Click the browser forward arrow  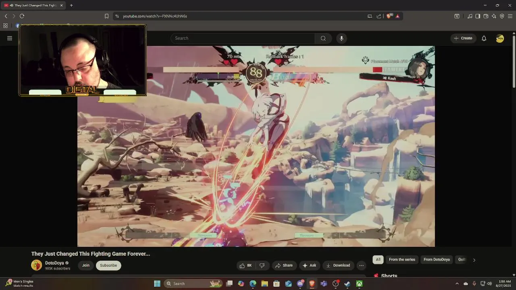tap(14, 16)
